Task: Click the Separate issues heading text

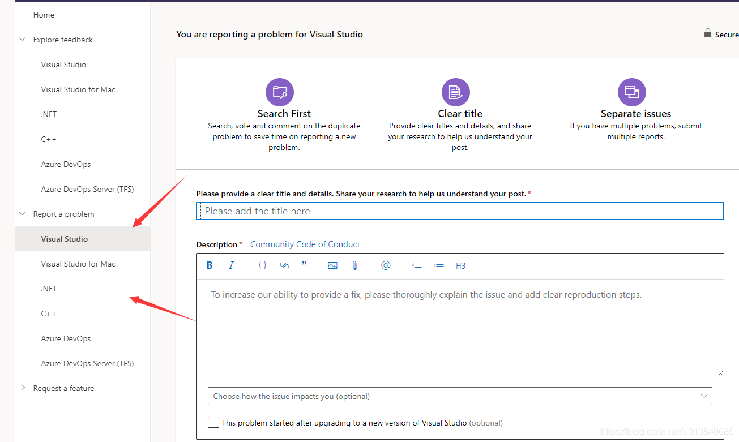Action: 636,114
